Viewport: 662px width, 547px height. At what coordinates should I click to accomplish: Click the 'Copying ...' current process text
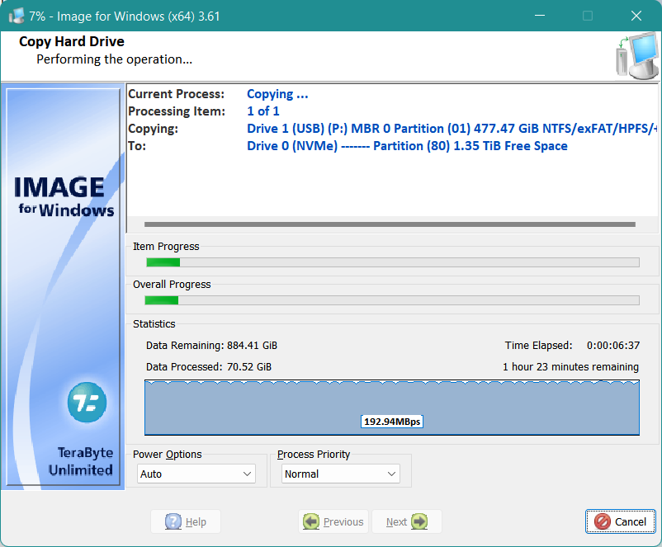277,94
